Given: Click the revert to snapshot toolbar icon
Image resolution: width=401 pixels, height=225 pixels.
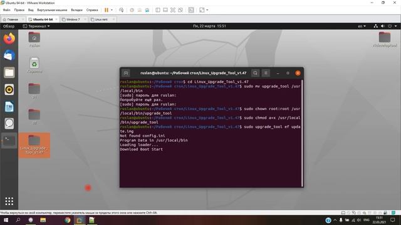Looking at the screenshot, I should pyautogui.click(x=140, y=10).
